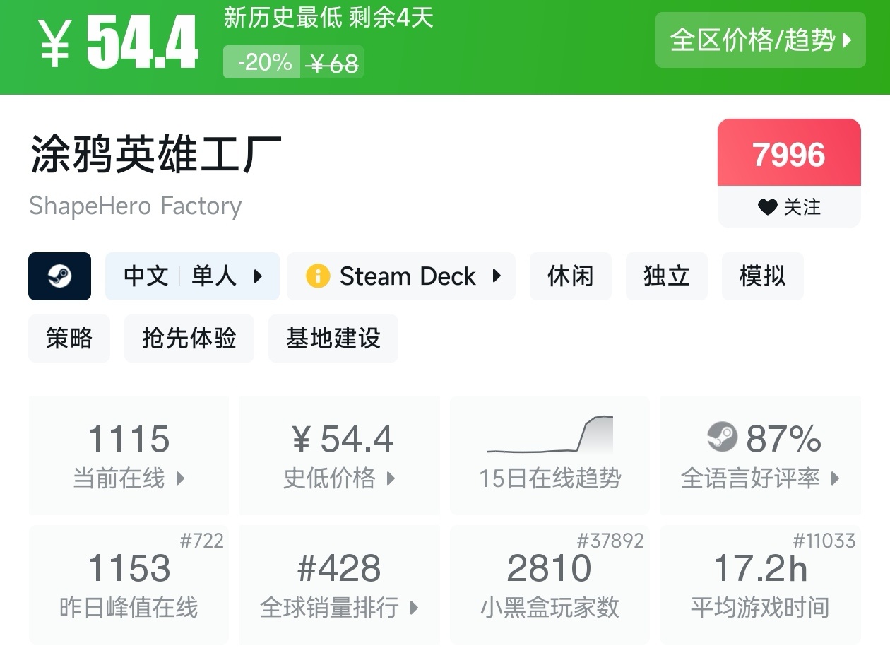The image size is (890, 653).
Task: Open 全区价格/趋势 regional price trends
Action: [760, 40]
